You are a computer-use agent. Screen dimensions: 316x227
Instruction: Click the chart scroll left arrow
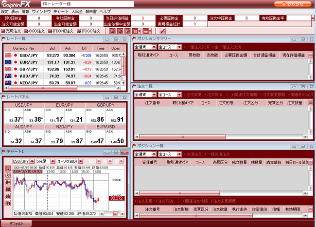[x=102, y=214]
